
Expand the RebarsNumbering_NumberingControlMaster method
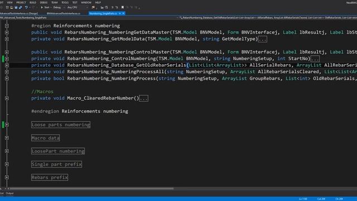[x=7, y=52]
